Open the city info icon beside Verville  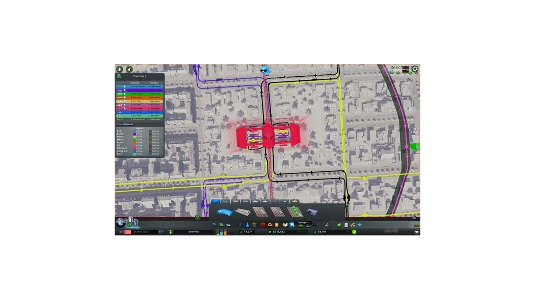(171, 231)
